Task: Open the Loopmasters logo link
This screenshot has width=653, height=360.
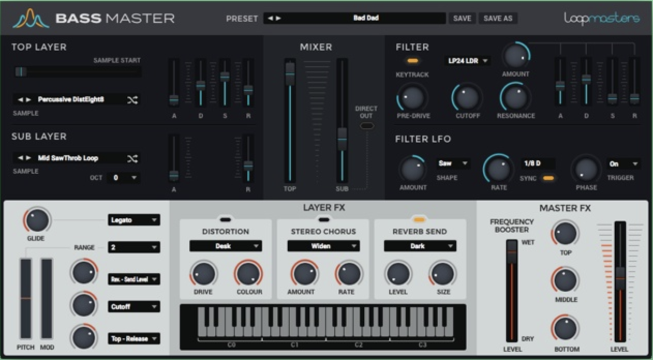Action: (x=602, y=19)
